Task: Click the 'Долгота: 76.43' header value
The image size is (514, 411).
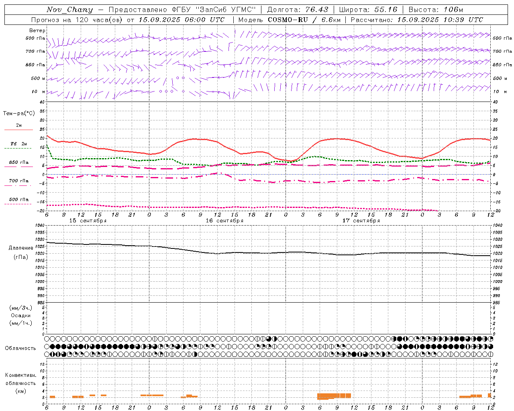Action: click(x=298, y=10)
